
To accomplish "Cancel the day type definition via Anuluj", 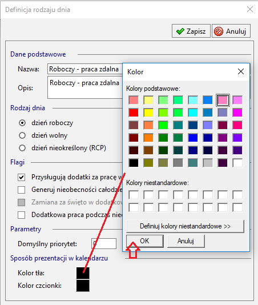I will (231, 31).
